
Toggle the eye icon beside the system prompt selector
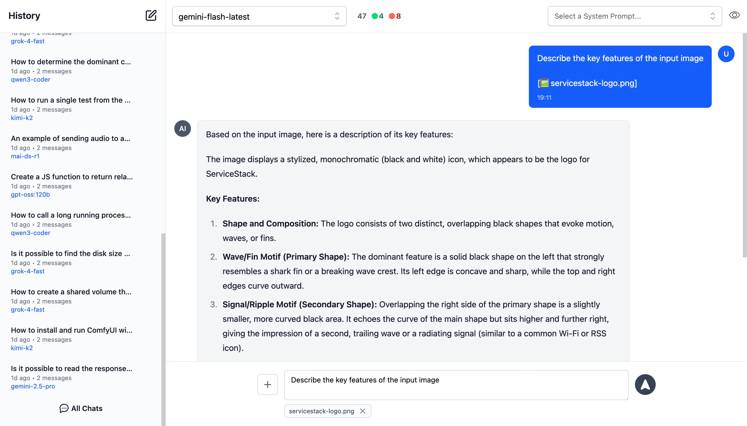[x=734, y=16]
